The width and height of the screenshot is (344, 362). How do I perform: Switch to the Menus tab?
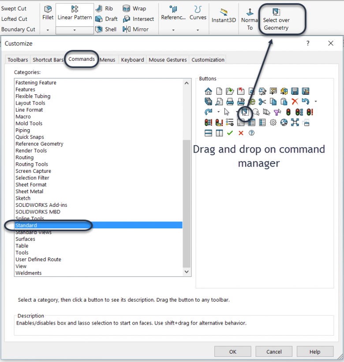[108, 60]
